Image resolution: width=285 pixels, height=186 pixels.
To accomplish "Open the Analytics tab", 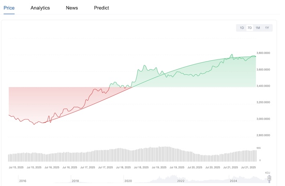I will pos(40,8).
